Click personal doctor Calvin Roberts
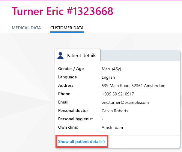The image size is (182, 152). (x=115, y=111)
